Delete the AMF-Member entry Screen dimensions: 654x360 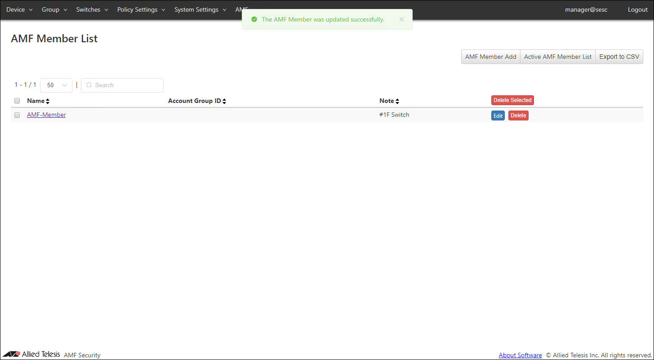tap(518, 116)
